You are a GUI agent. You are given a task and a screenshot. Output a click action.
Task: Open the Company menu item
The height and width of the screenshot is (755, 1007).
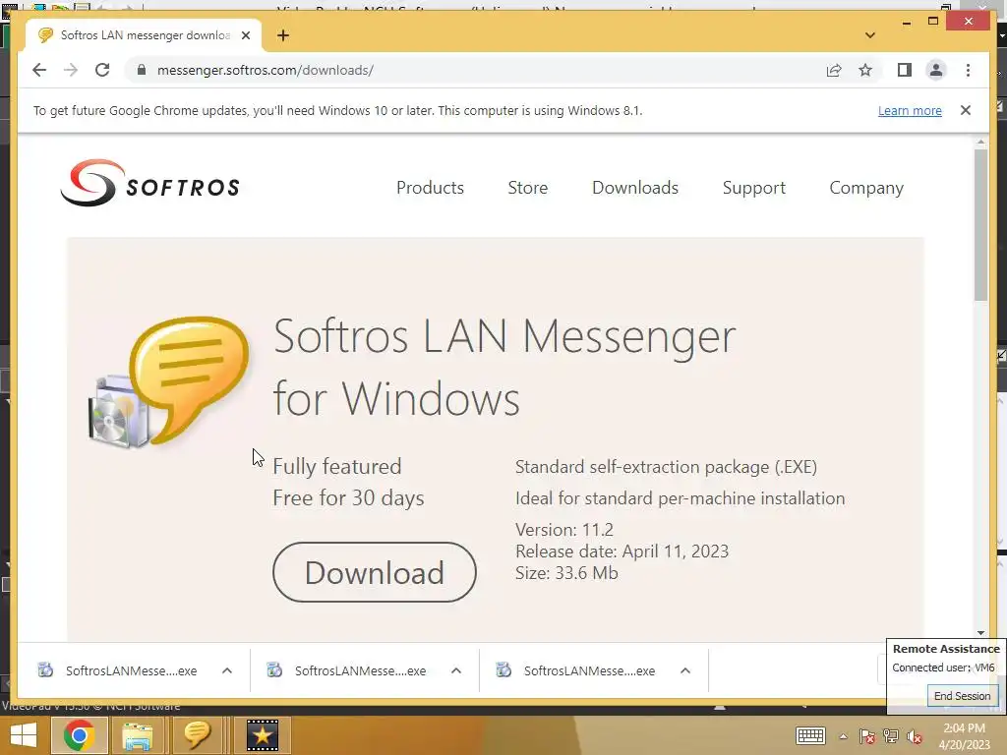tap(865, 188)
